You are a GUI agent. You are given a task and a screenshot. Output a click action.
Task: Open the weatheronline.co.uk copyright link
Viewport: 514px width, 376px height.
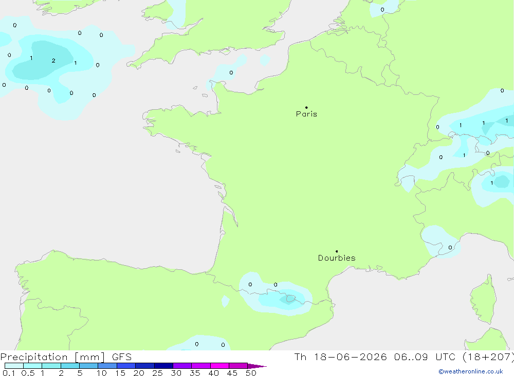[471, 371]
